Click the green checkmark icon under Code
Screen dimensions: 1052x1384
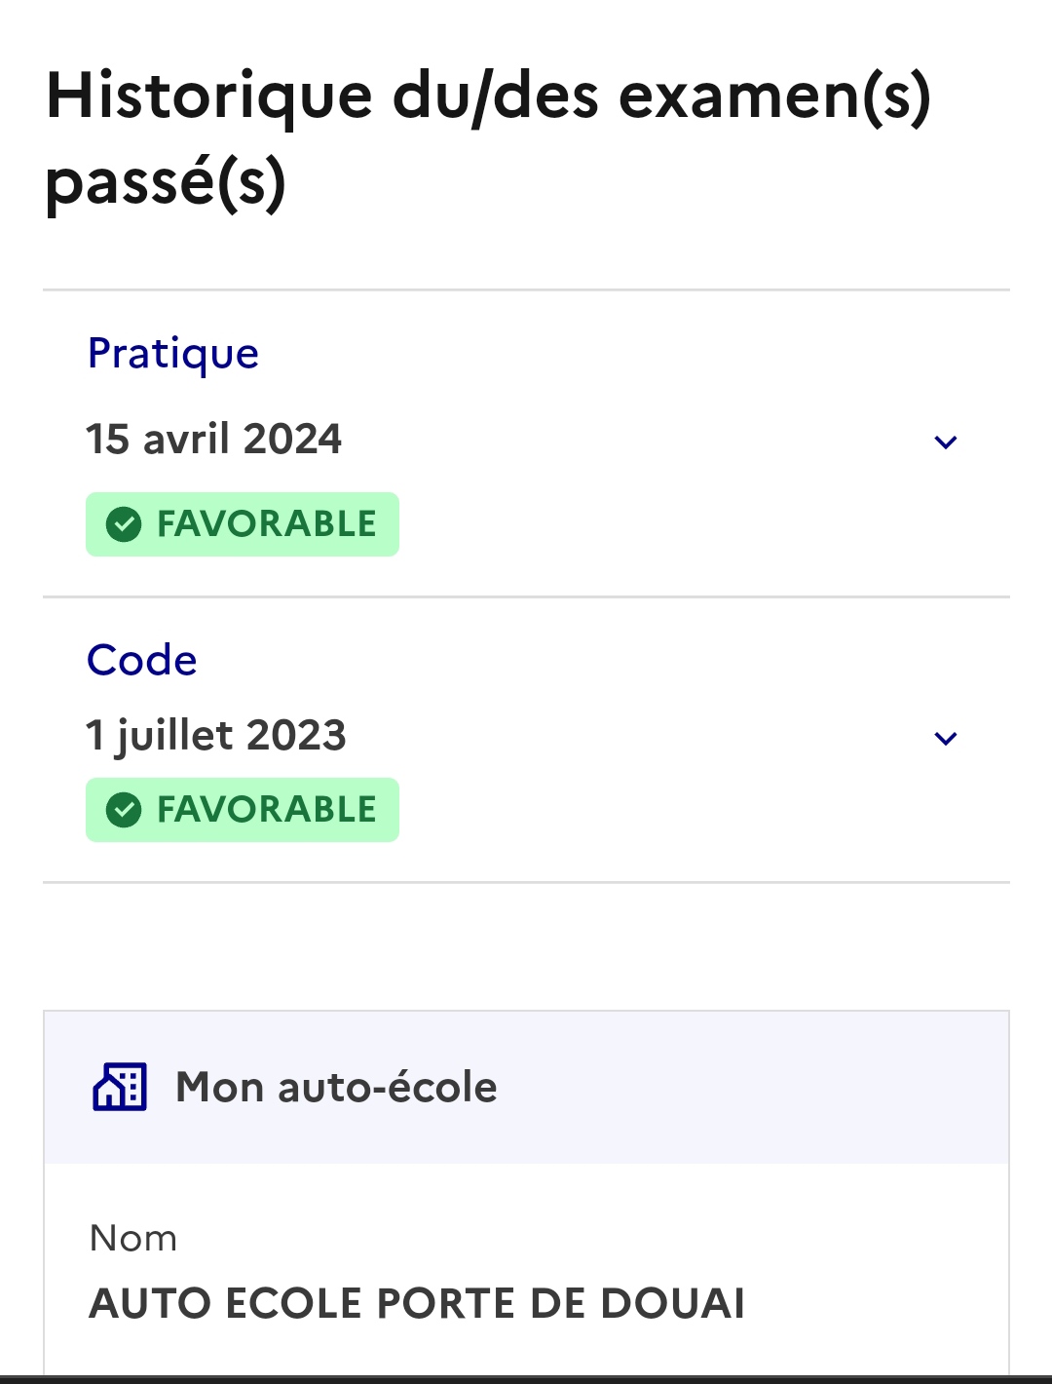click(124, 810)
